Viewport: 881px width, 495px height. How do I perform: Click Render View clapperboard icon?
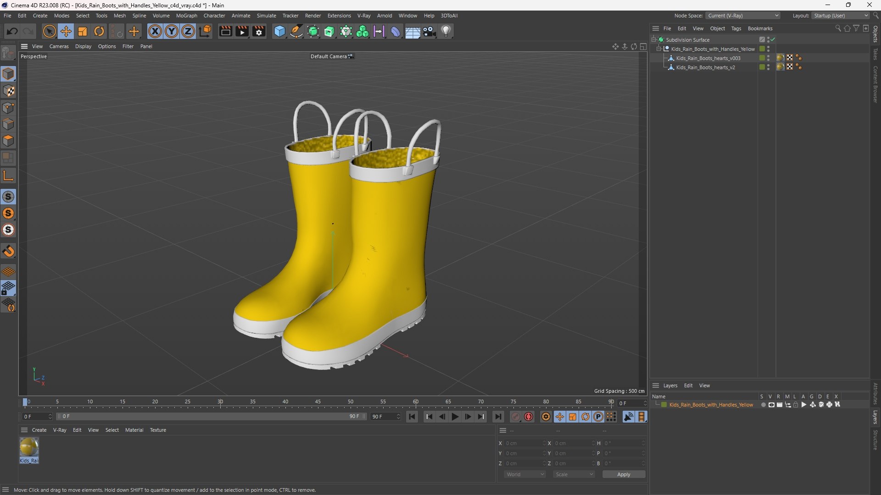[x=225, y=31]
